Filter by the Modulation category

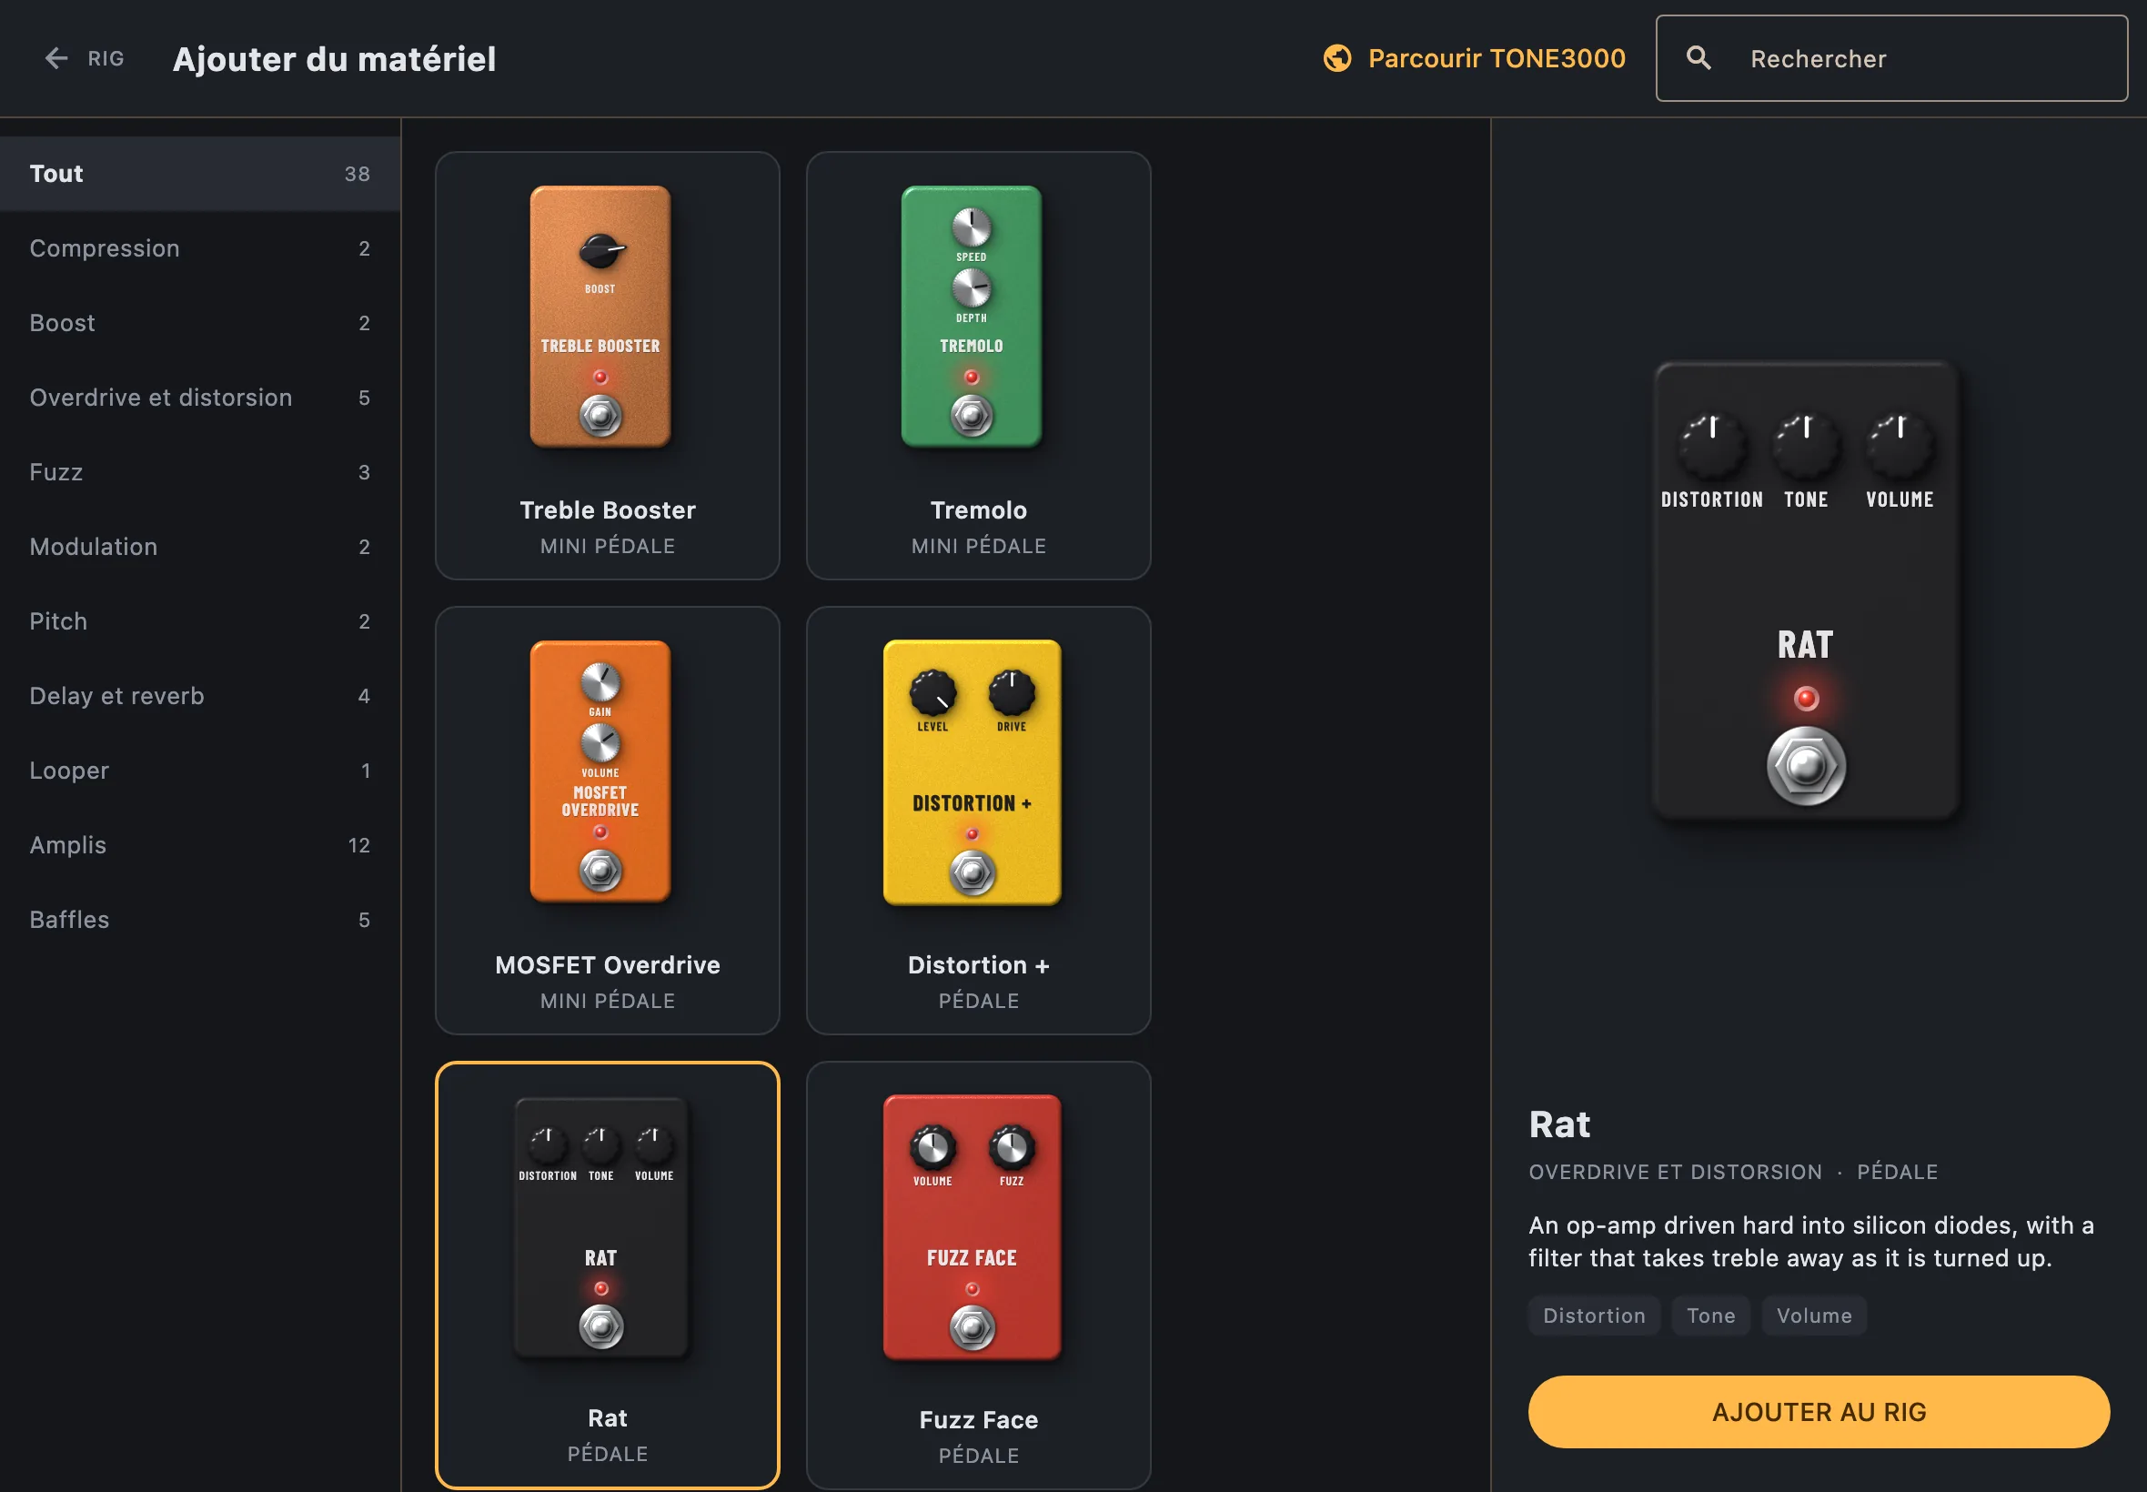200,547
